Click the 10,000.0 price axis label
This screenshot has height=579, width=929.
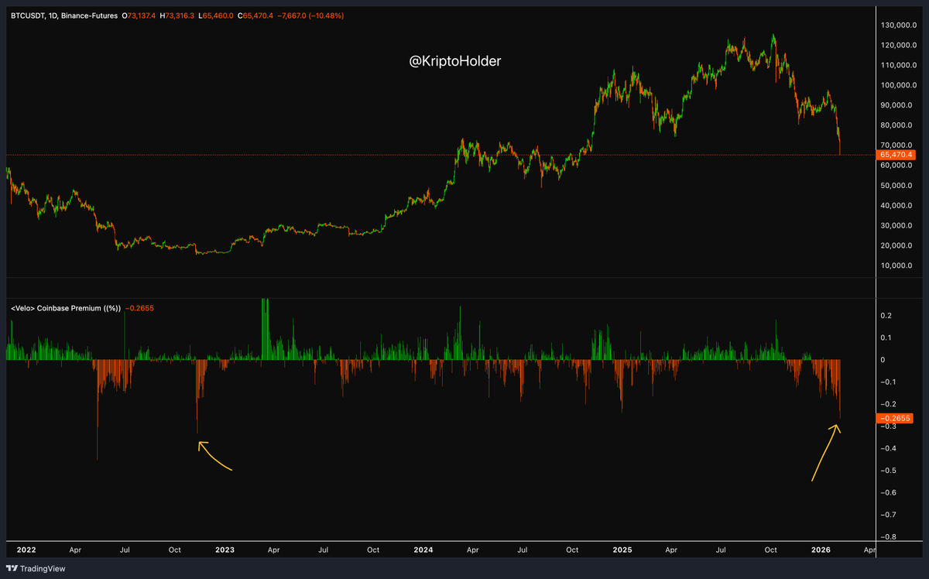897,266
